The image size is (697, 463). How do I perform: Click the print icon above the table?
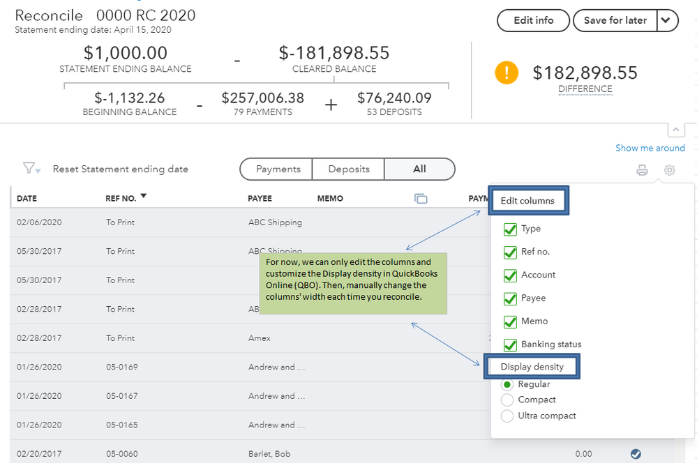pyautogui.click(x=643, y=170)
